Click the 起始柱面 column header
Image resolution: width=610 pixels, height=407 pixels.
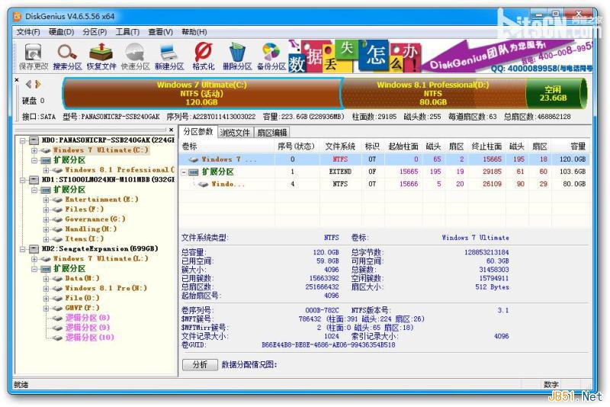pos(403,146)
